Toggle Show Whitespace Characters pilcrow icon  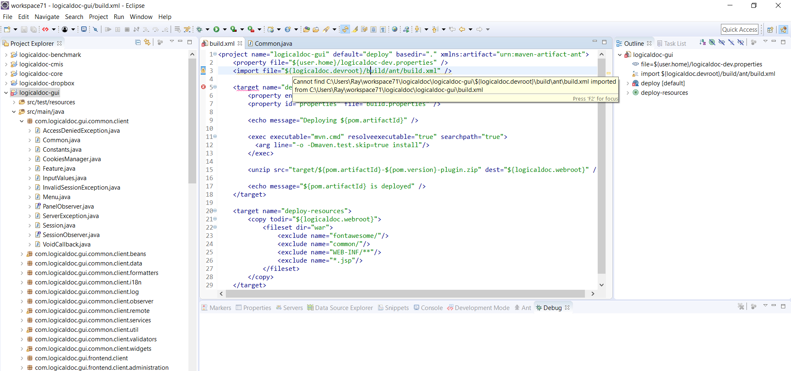pos(383,29)
